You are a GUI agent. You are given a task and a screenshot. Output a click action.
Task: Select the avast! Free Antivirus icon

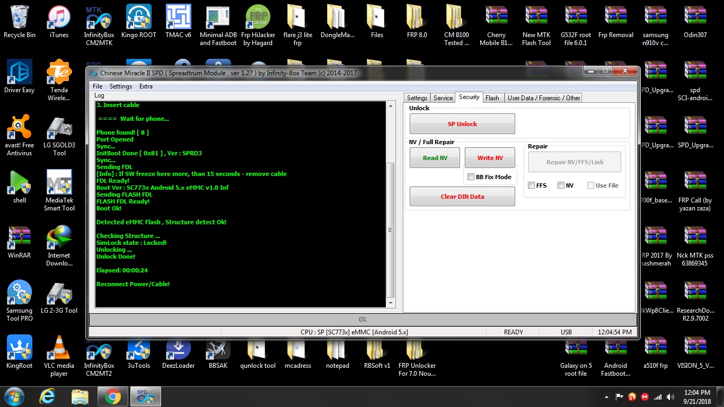20,136
